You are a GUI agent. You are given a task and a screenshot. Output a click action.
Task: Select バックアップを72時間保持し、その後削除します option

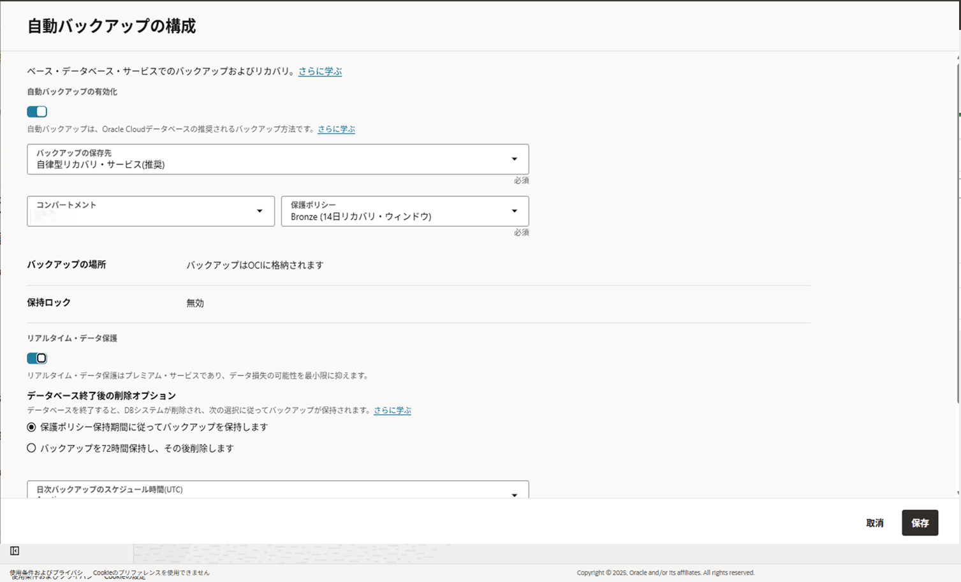point(31,448)
